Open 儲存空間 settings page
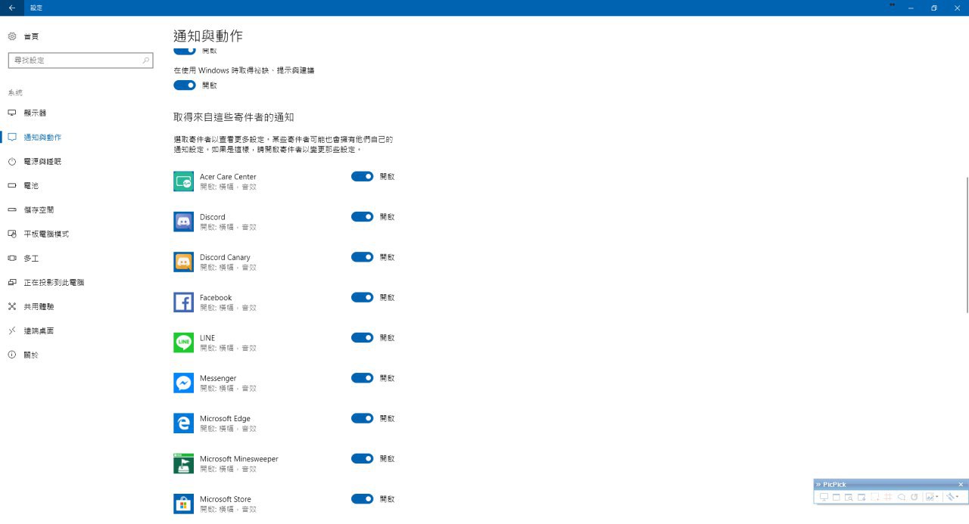 pos(39,209)
